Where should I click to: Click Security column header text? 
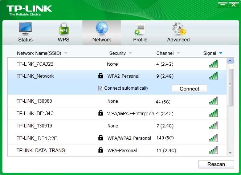pos(118,53)
